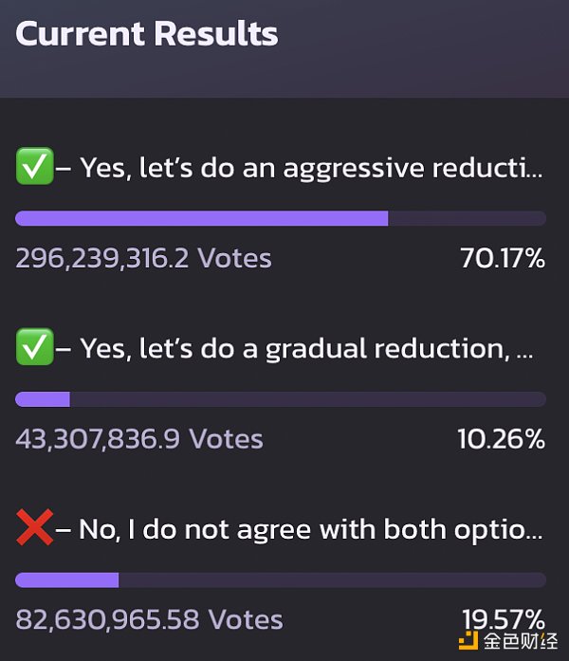Click the 70.17% percentage label
Image resolution: width=569 pixels, height=661 pixels.
503,258
